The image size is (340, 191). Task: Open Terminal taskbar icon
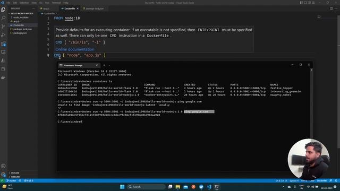[x=217, y=187]
